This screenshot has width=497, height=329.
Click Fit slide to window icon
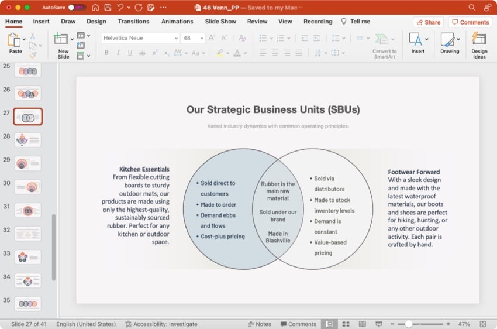[482, 324]
